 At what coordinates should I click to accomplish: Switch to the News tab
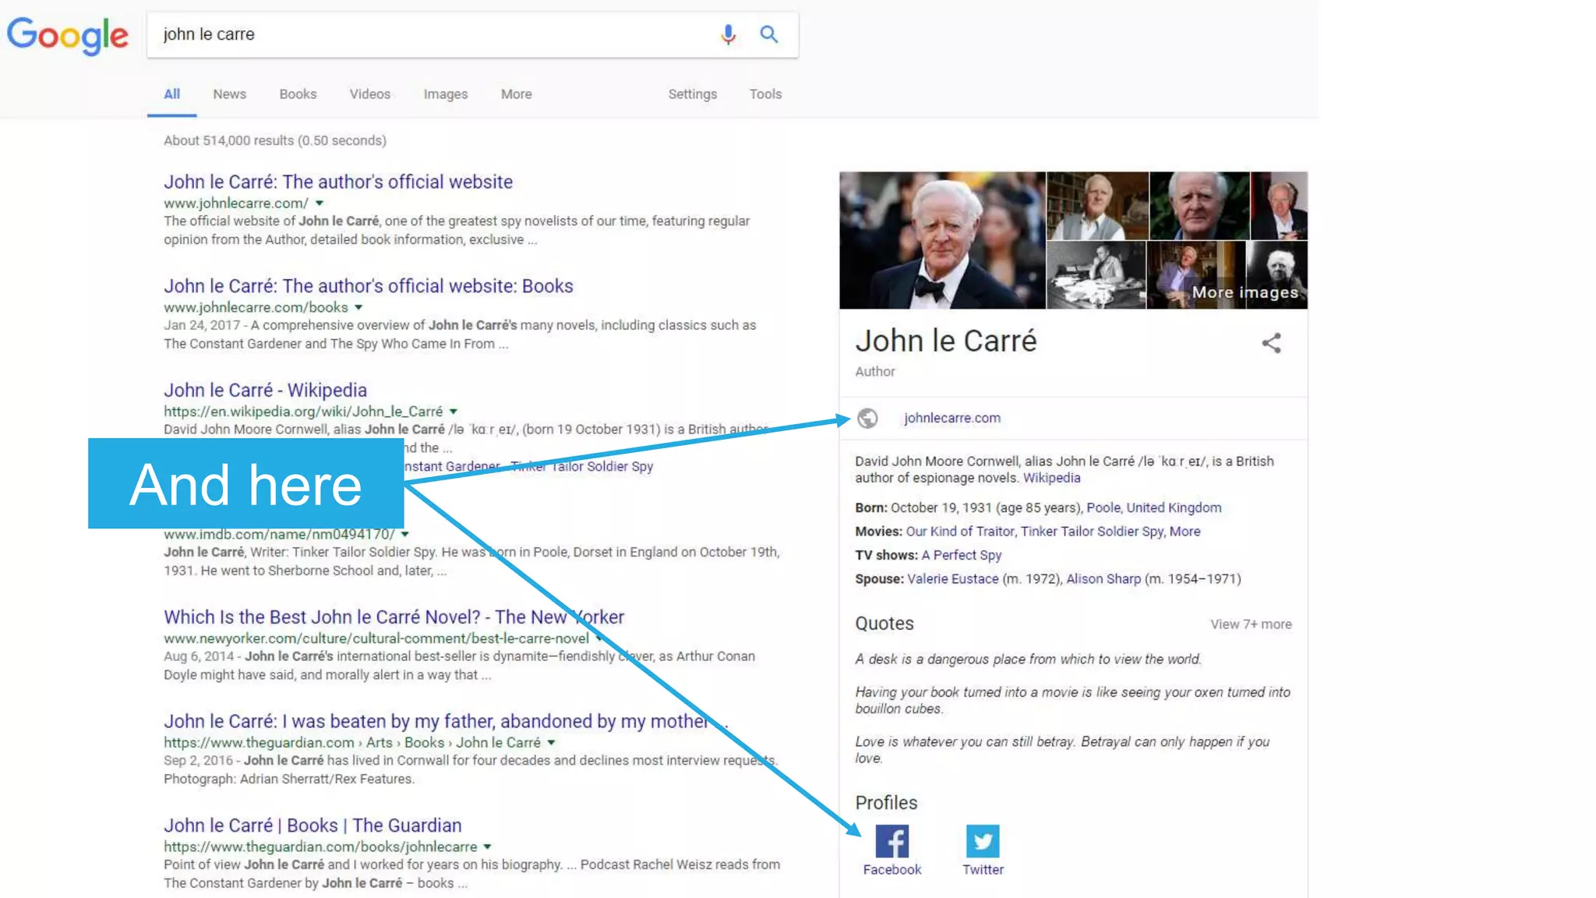click(229, 94)
